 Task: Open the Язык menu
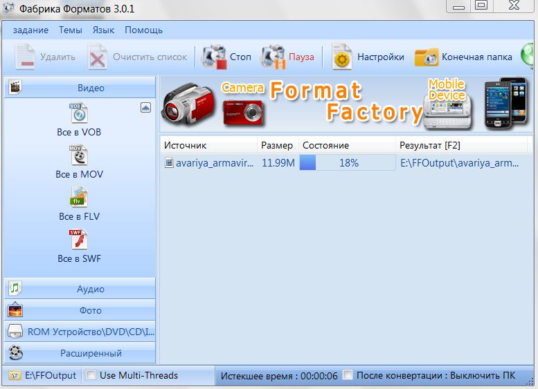[x=103, y=30]
